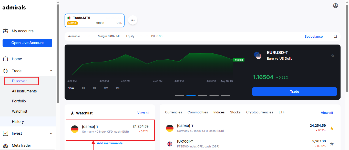Click View all in the Watchlist panel

tap(143, 113)
